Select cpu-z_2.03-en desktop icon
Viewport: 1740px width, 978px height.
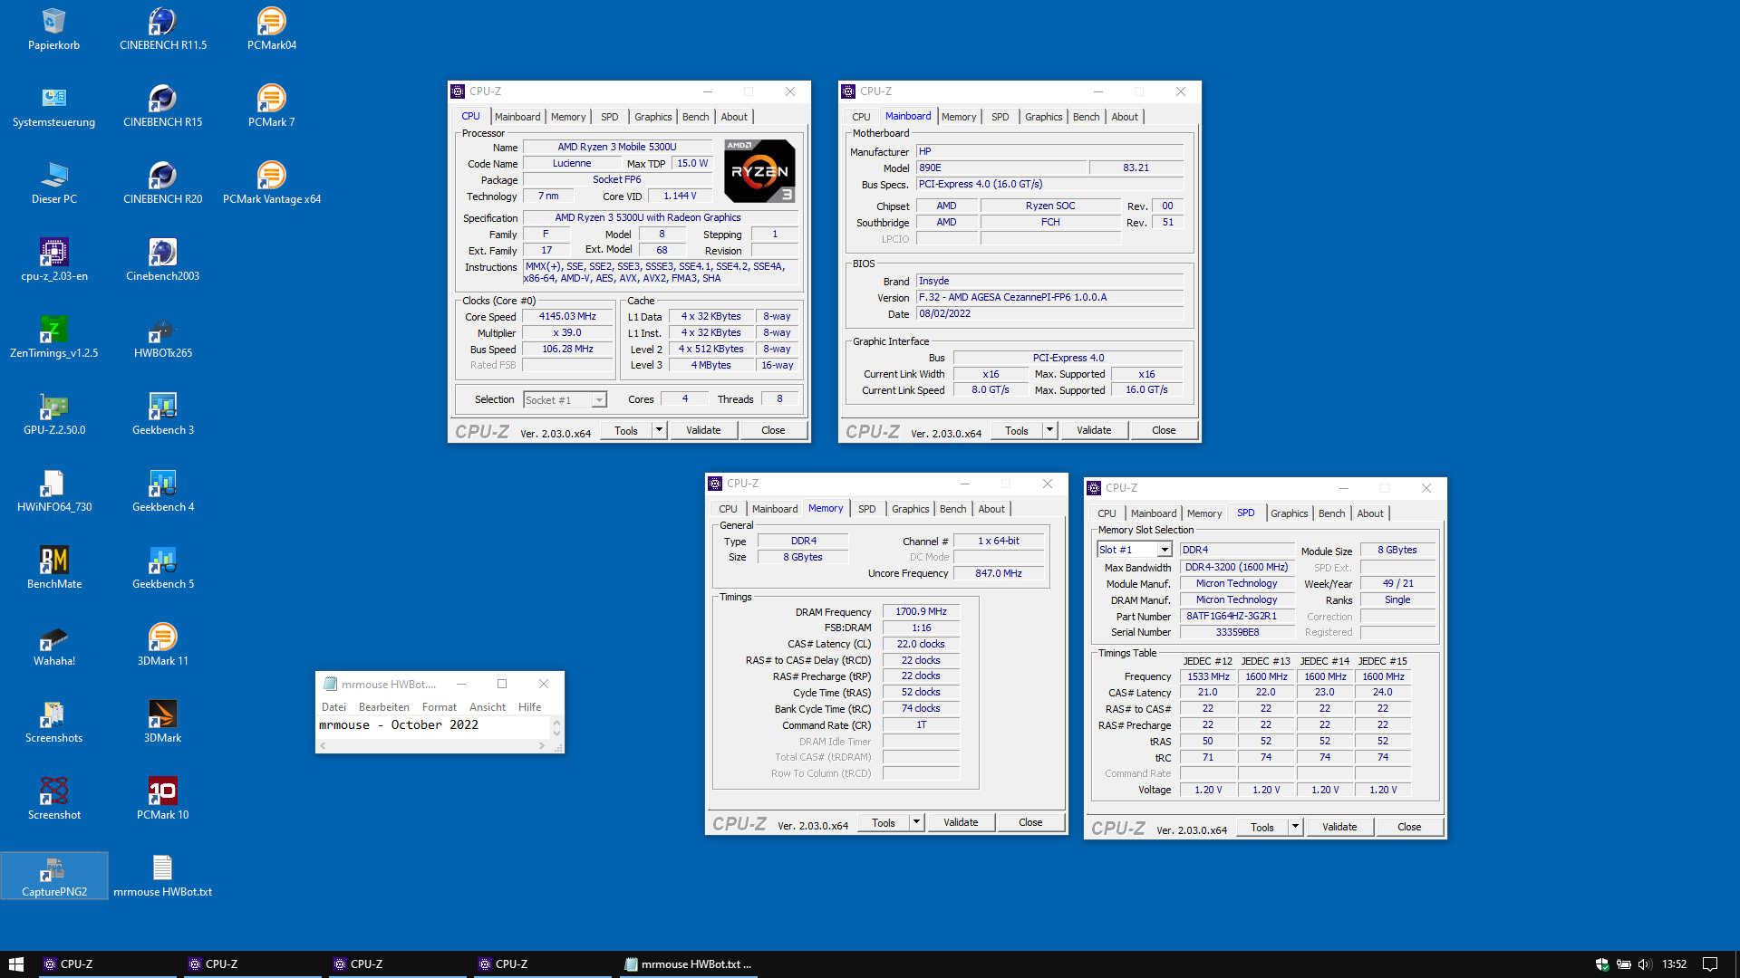53,260
